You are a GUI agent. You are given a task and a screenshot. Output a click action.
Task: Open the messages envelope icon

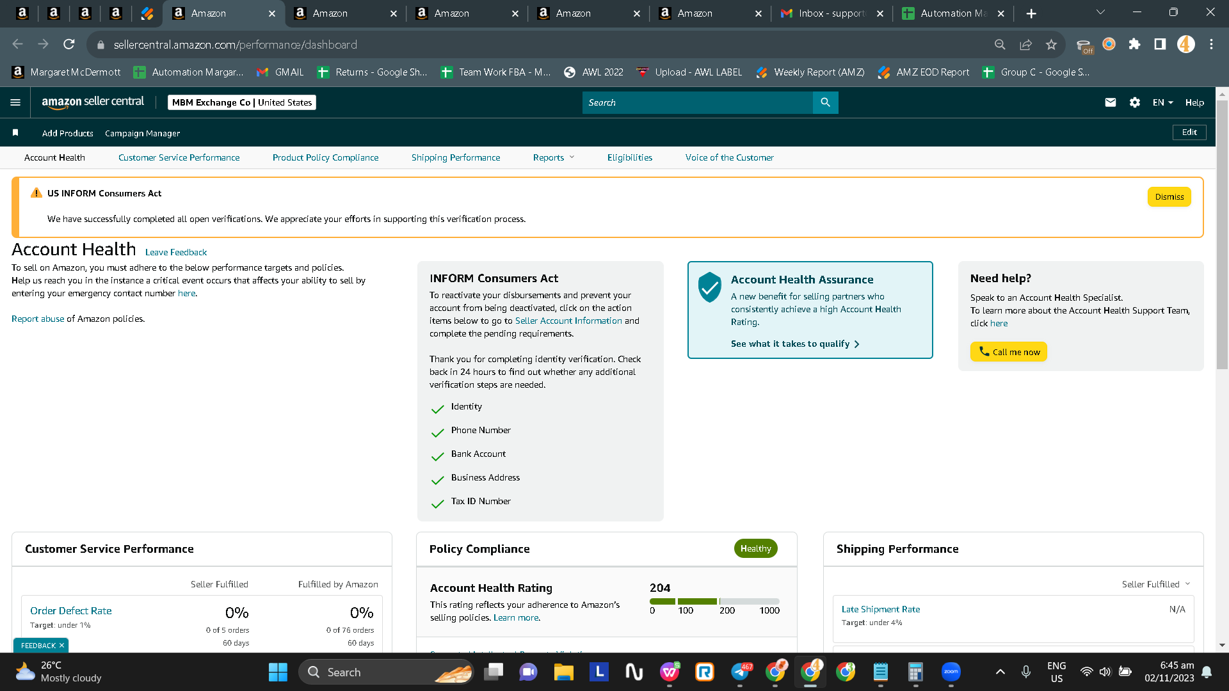coord(1111,102)
